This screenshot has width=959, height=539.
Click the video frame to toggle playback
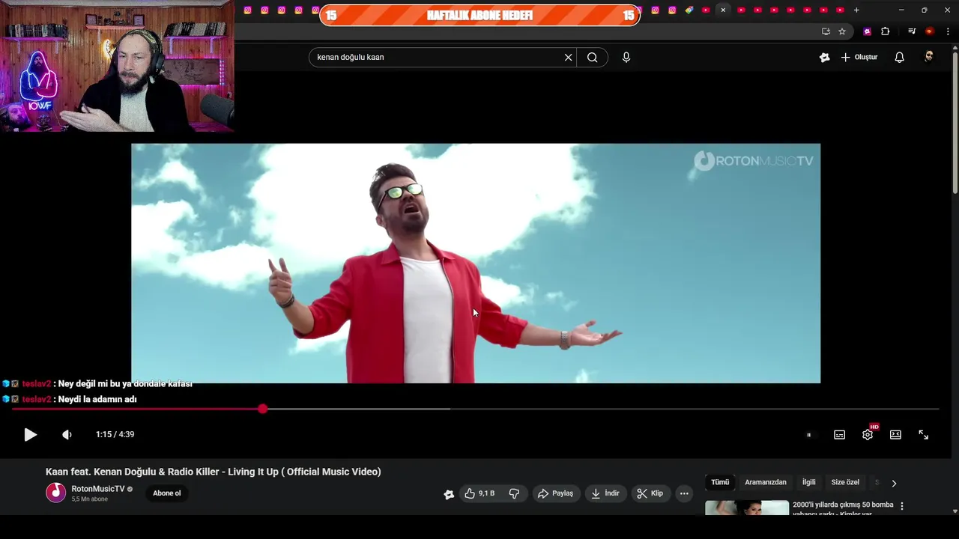tap(476, 264)
